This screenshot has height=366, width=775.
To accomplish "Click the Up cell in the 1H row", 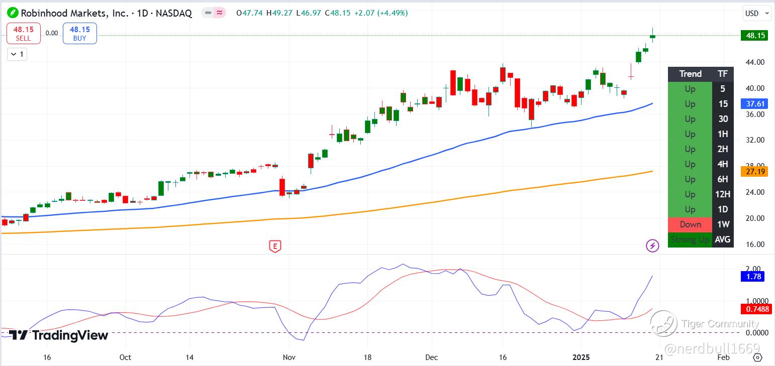I will [x=690, y=134].
